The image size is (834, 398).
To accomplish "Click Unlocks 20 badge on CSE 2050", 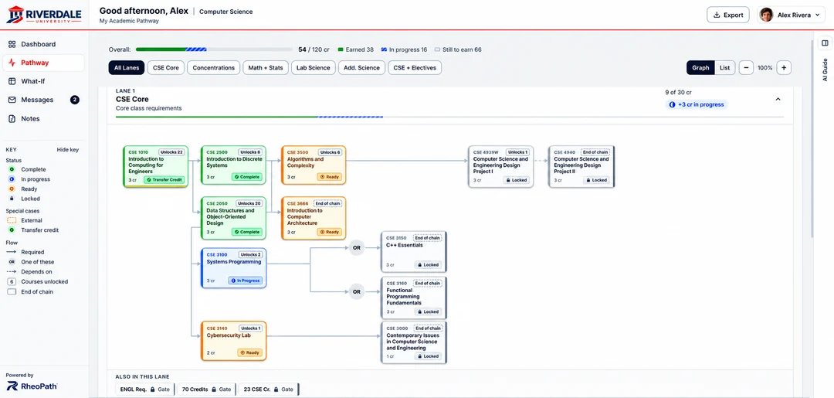I will click(x=249, y=203).
